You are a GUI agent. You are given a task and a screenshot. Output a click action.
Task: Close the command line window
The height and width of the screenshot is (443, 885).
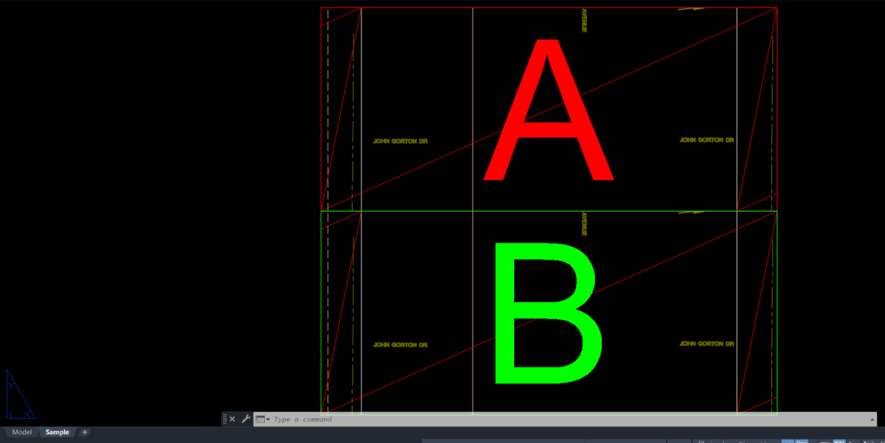[232, 419]
